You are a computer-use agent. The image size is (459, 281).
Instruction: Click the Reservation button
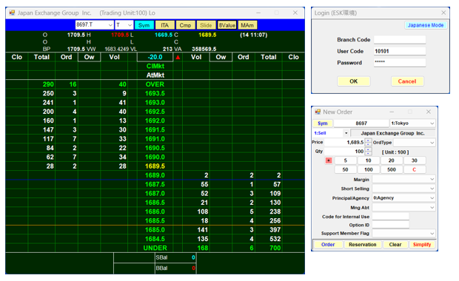(363, 245)
